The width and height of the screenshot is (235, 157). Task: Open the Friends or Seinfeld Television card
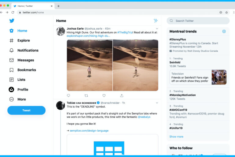[198, 77]
